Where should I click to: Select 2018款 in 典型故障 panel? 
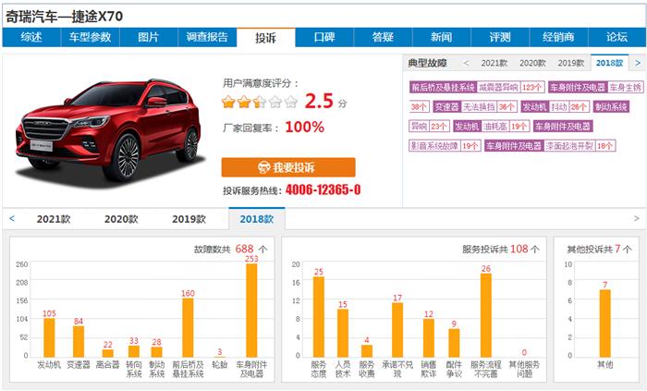coord(609,63)
